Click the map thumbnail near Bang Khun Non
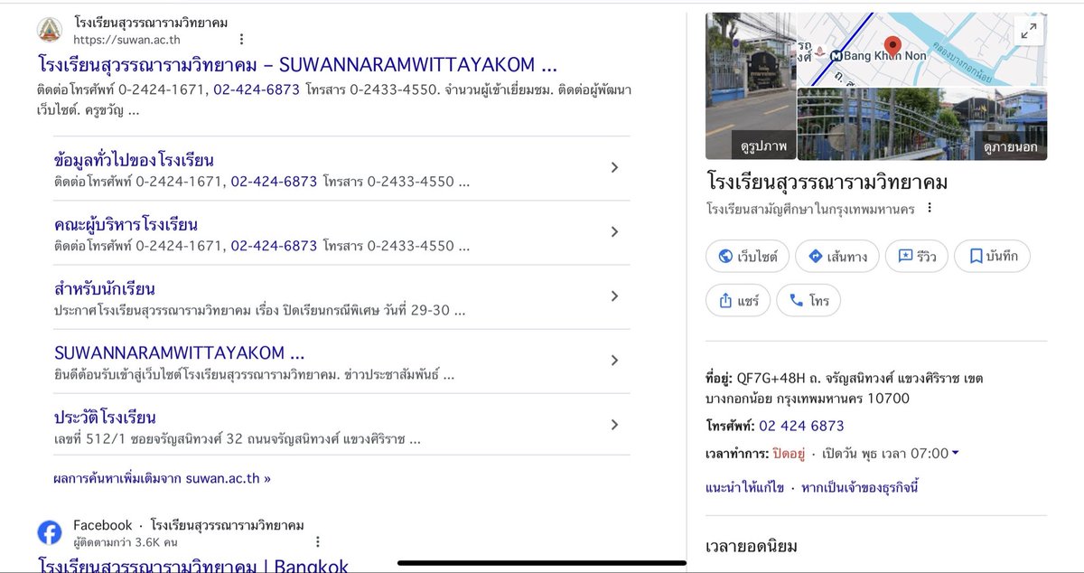1084x573 pixels. tap(922, 49)
